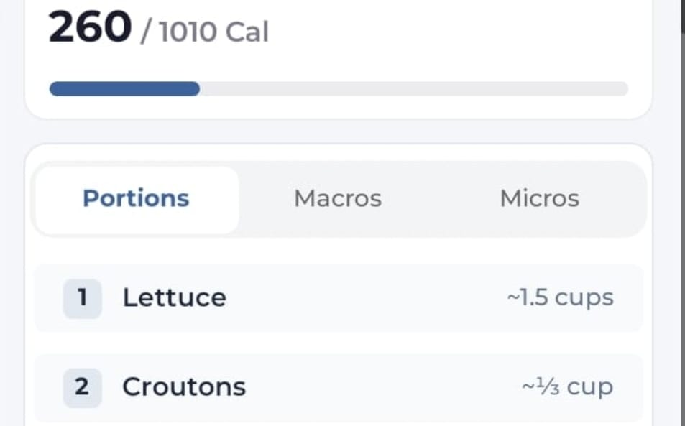This screenshot has width=685, height=426.
Task: Click the Croutons item name
Action: [184, 387]
